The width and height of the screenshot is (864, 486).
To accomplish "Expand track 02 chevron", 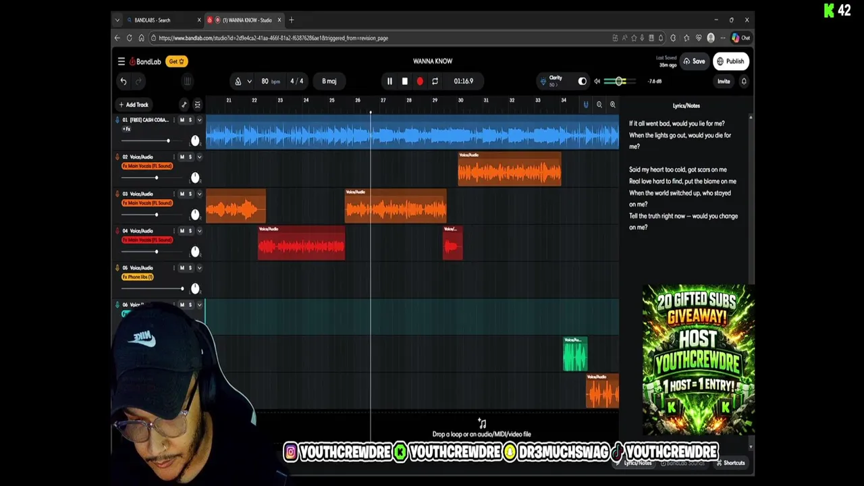I will [199, 157].
